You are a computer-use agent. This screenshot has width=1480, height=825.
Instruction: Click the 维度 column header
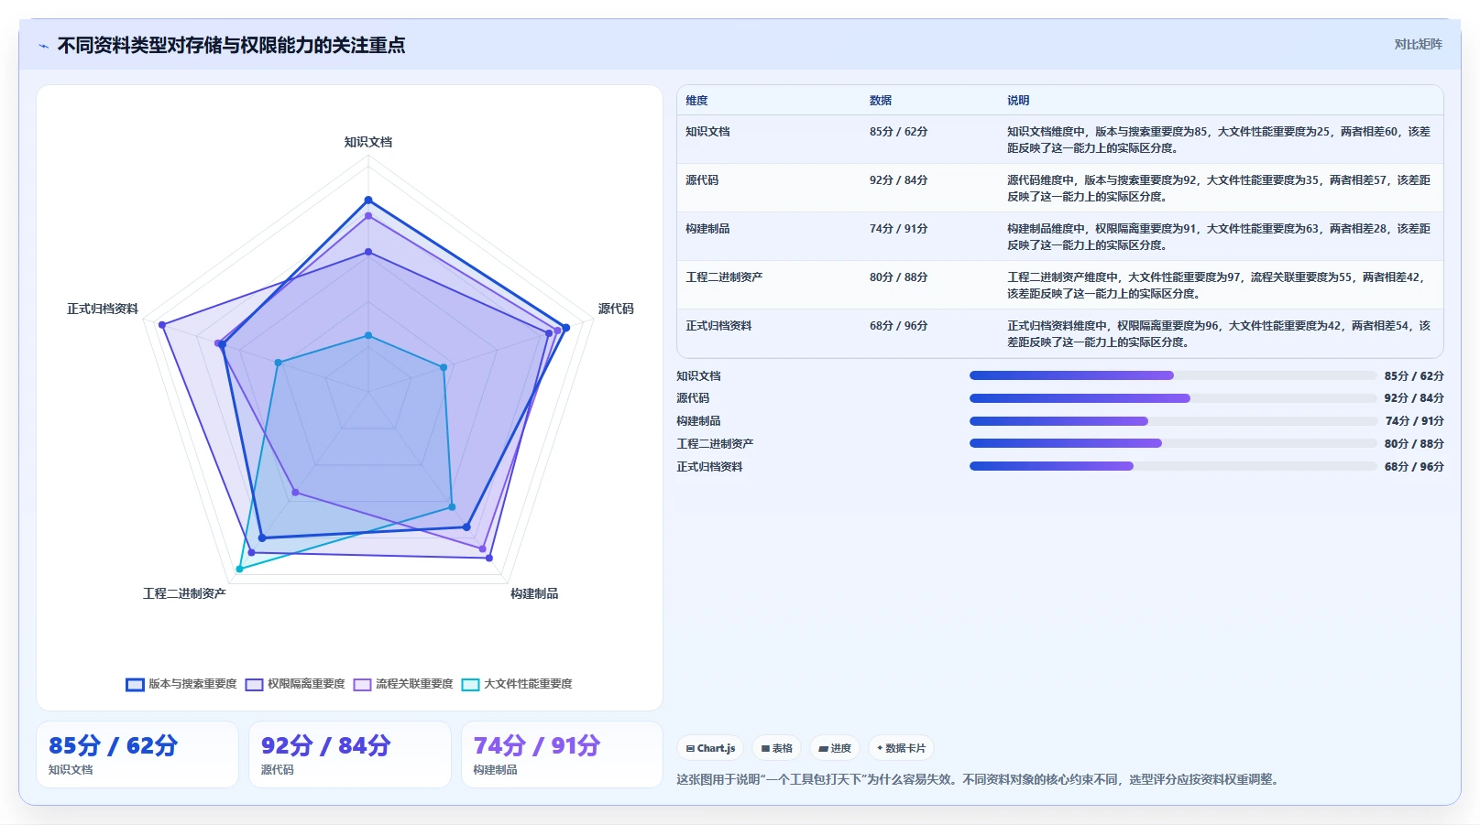pyautogui.click(x=696, y=101)
